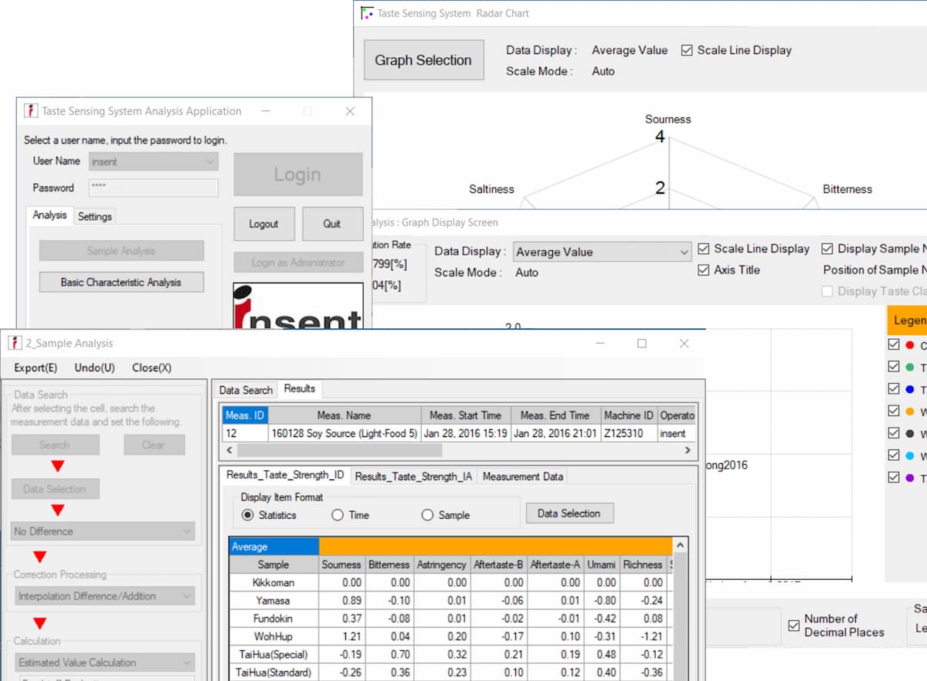This screenshot has width=927, height=681.
Task: Toggle Number of Decimal Places checkbox
Action: coord(793,625)
